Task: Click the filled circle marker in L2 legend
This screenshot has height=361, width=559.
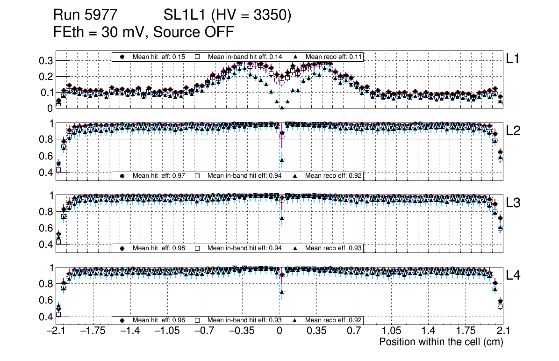Action: (x=122, y=176)
